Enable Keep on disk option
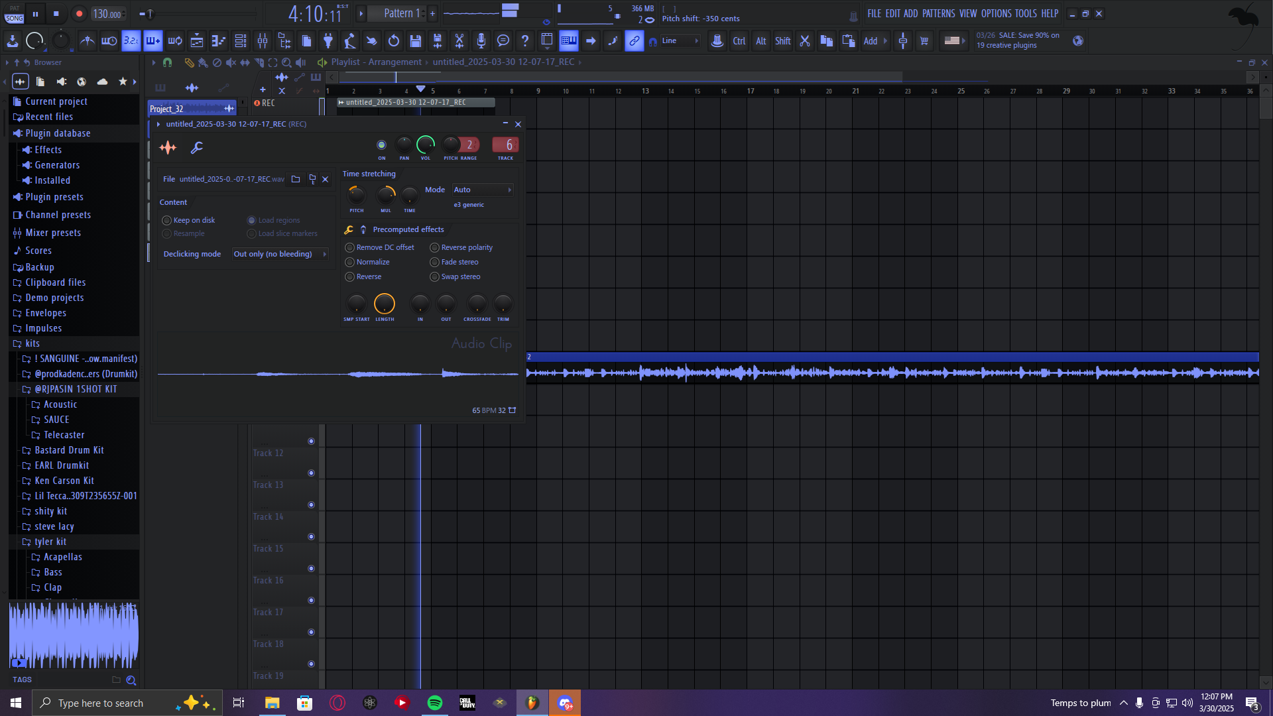Viewport: 1273px width, 716px height. click(x=167, y=220)
